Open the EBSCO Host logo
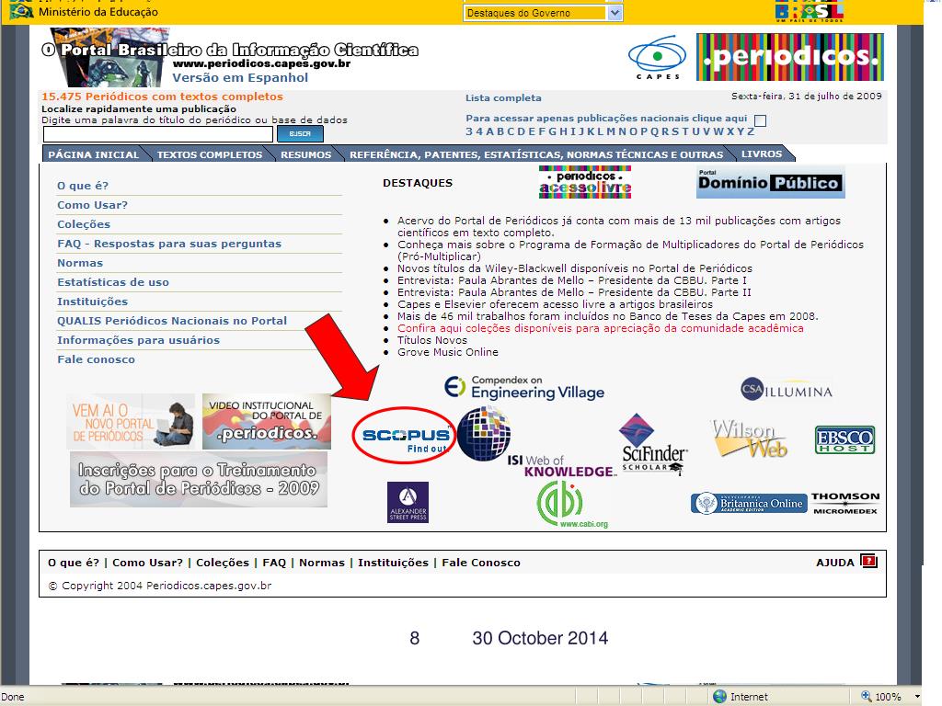 [x=844, y=440]
